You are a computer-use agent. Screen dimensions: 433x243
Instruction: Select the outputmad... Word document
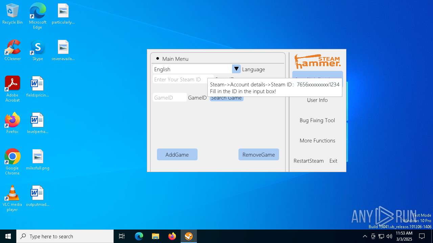click(x=38, y=196)
